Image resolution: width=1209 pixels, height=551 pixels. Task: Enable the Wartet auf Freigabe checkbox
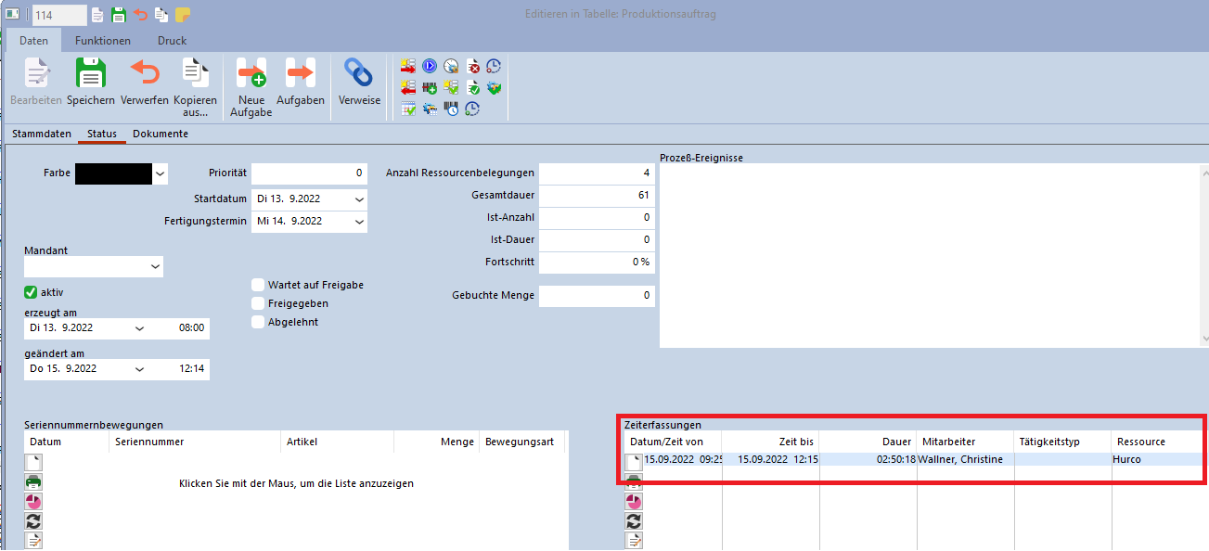click(258, 285)
